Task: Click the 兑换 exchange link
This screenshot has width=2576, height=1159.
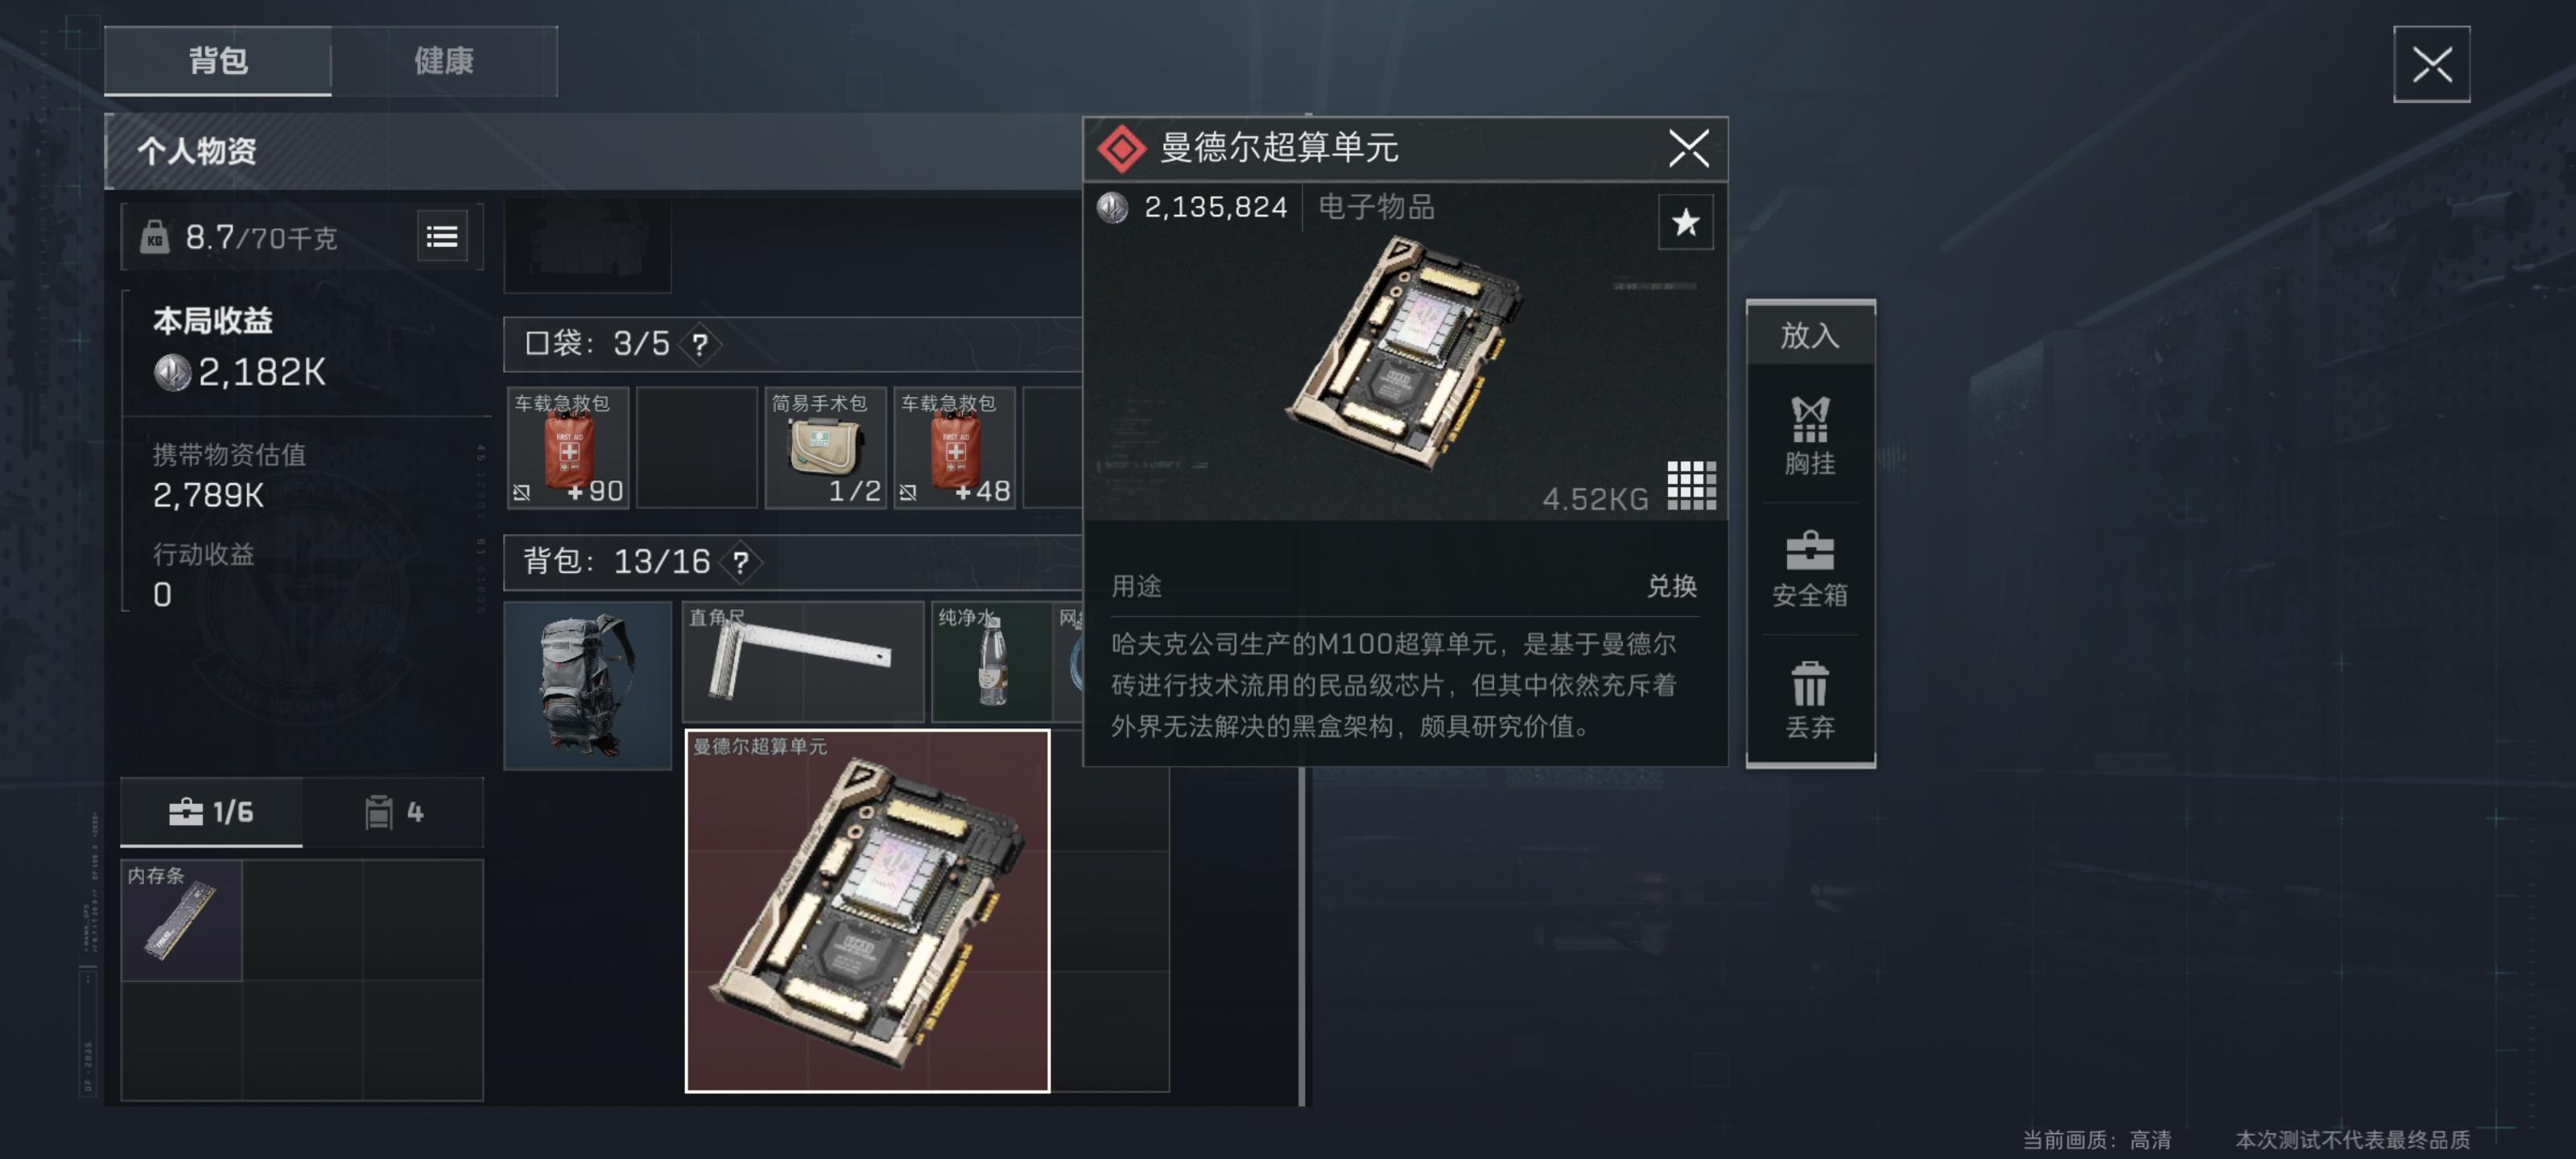Action: 1672,586
